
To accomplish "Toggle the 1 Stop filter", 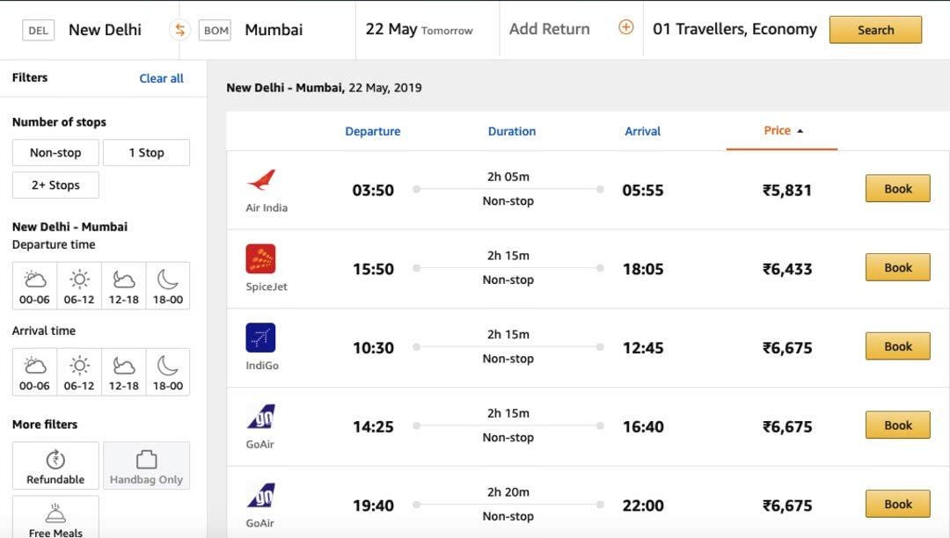I will click(x=146, y=152).
